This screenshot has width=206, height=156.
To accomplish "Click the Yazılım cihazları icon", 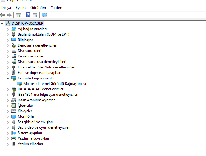I will (13, 144).
